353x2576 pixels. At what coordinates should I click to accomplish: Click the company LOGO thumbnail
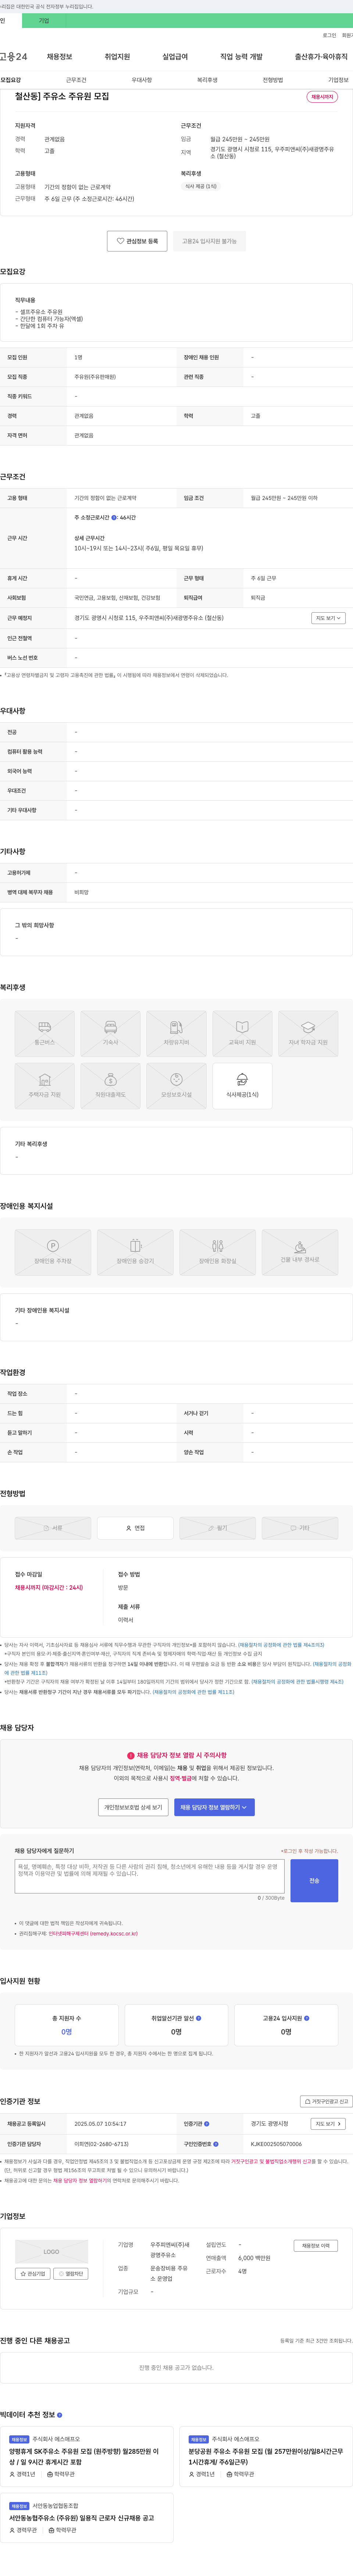click(x=51, y=2252)
